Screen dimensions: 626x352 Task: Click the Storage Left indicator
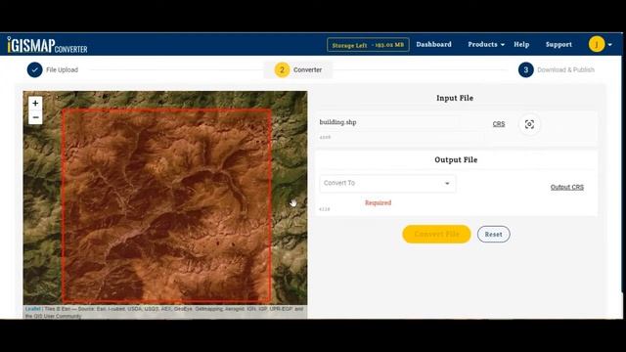pyautogui.click(x=368, y=45)
